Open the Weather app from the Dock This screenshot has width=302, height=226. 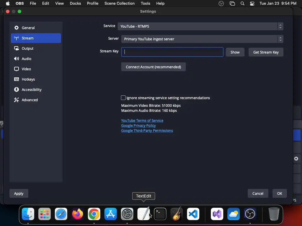coord(234,214)
